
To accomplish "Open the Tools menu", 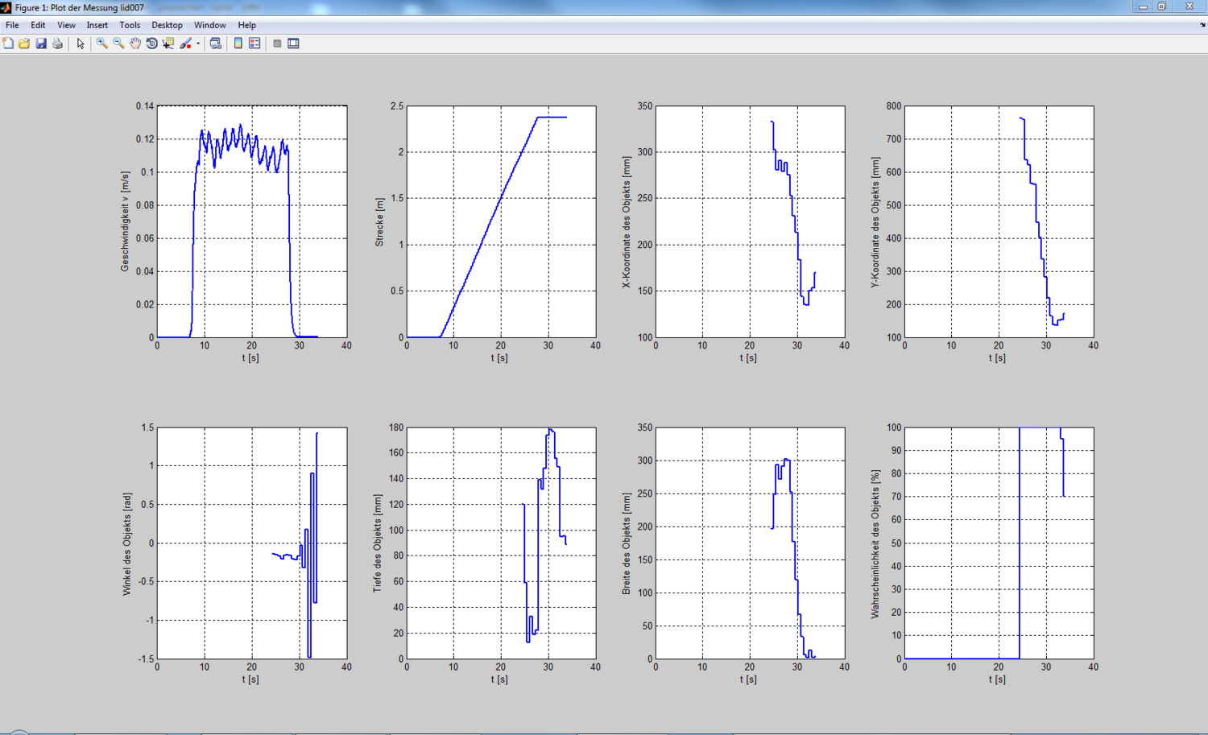I will (x=130, y=25).
